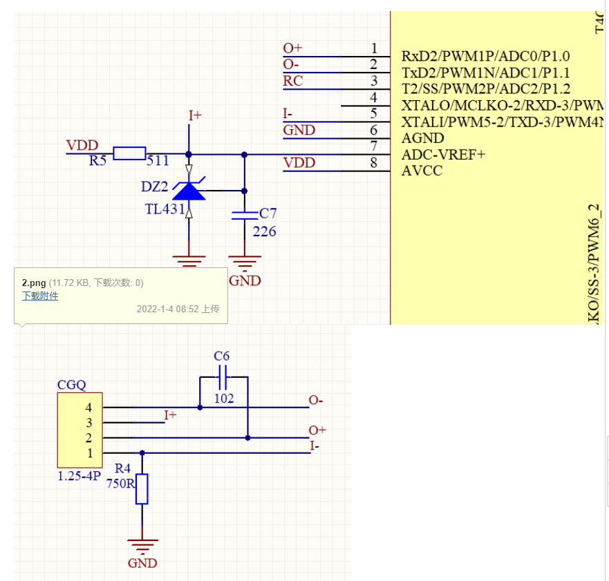Open the lower CGQ connector schematic image
The width and height of the screenshot is (609, 581).
click(x=182, y=453)
